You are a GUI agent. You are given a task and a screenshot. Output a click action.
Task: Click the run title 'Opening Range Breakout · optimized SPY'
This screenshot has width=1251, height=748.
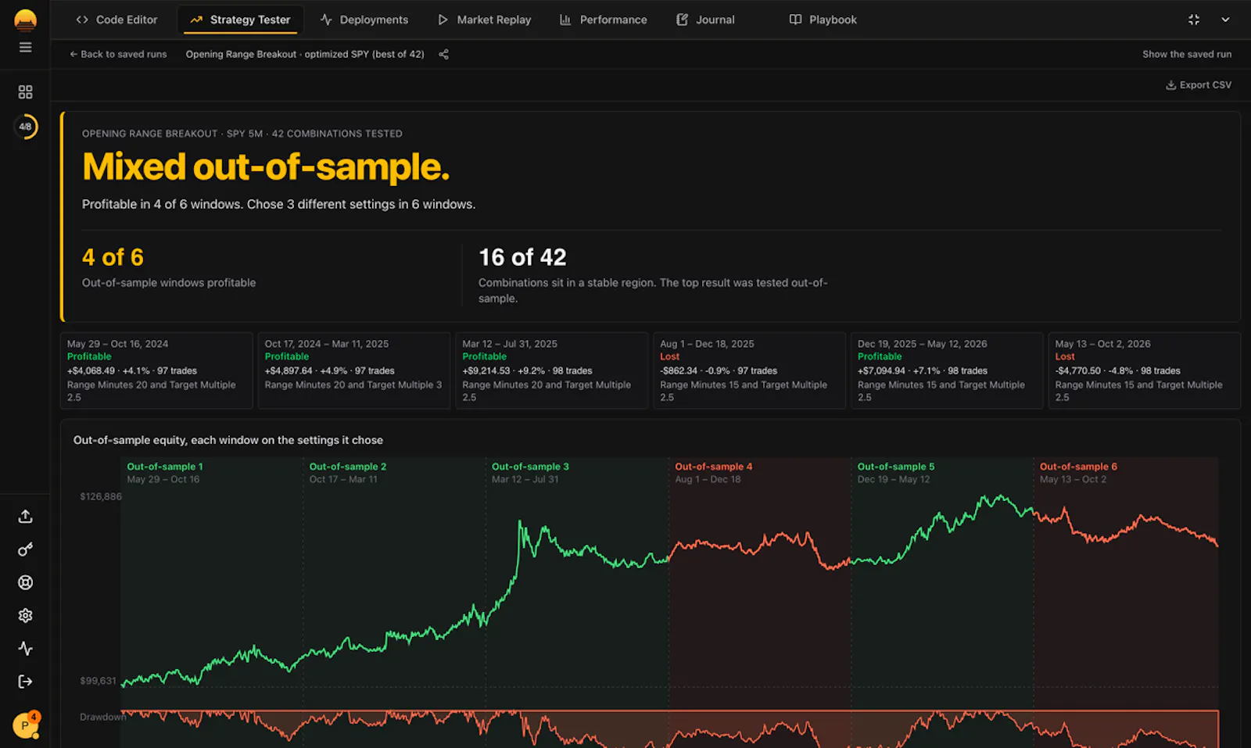pyautogui.click(x=305, y=54)
